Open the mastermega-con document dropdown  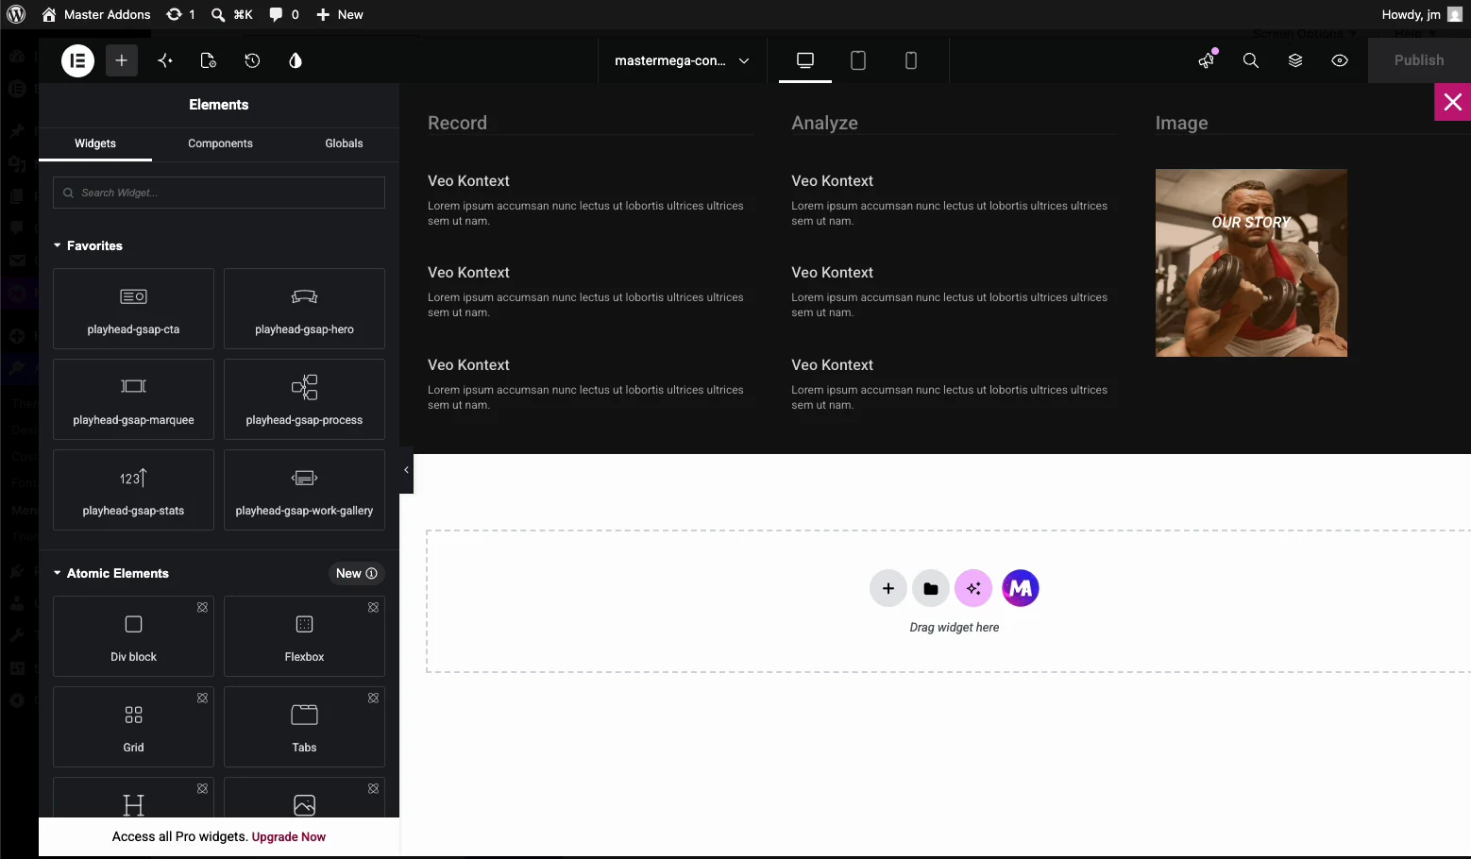(x=682, y=60)
